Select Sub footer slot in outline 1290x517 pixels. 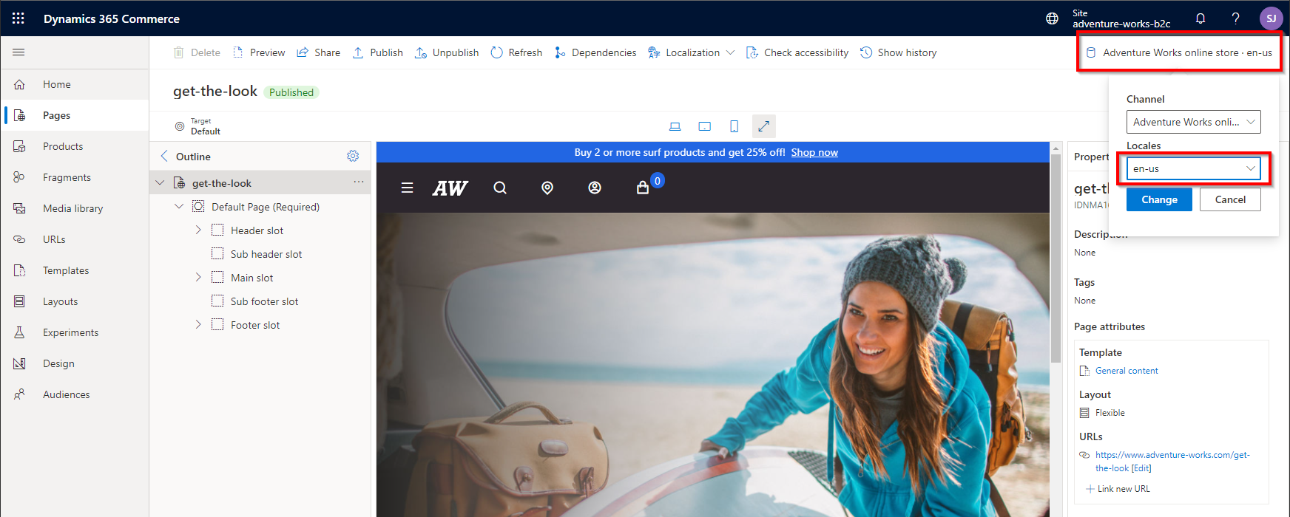[x=264, y=301]
